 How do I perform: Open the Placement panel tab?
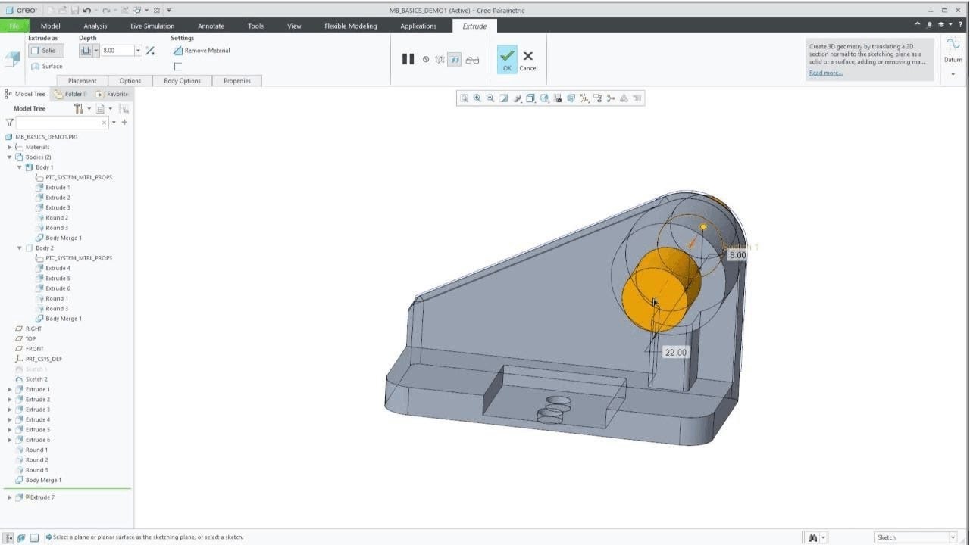pos(83,80)
